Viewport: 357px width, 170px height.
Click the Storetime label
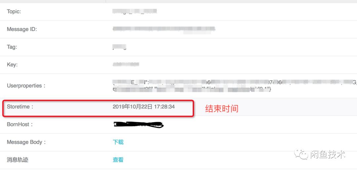(x=20, y=107)
